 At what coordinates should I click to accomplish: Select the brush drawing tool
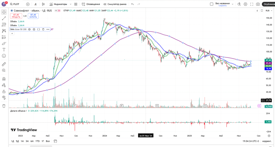tap(4, 43)
